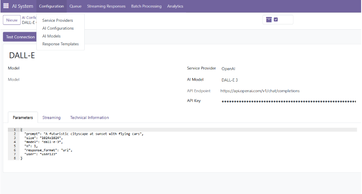Viewport: 362px width, 194px height.
Task: Choose AI Models from Configuration menu
Action: pyautogui.click(x=52, y=36)
